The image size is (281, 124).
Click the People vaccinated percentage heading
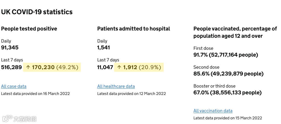tap(235, 32)
